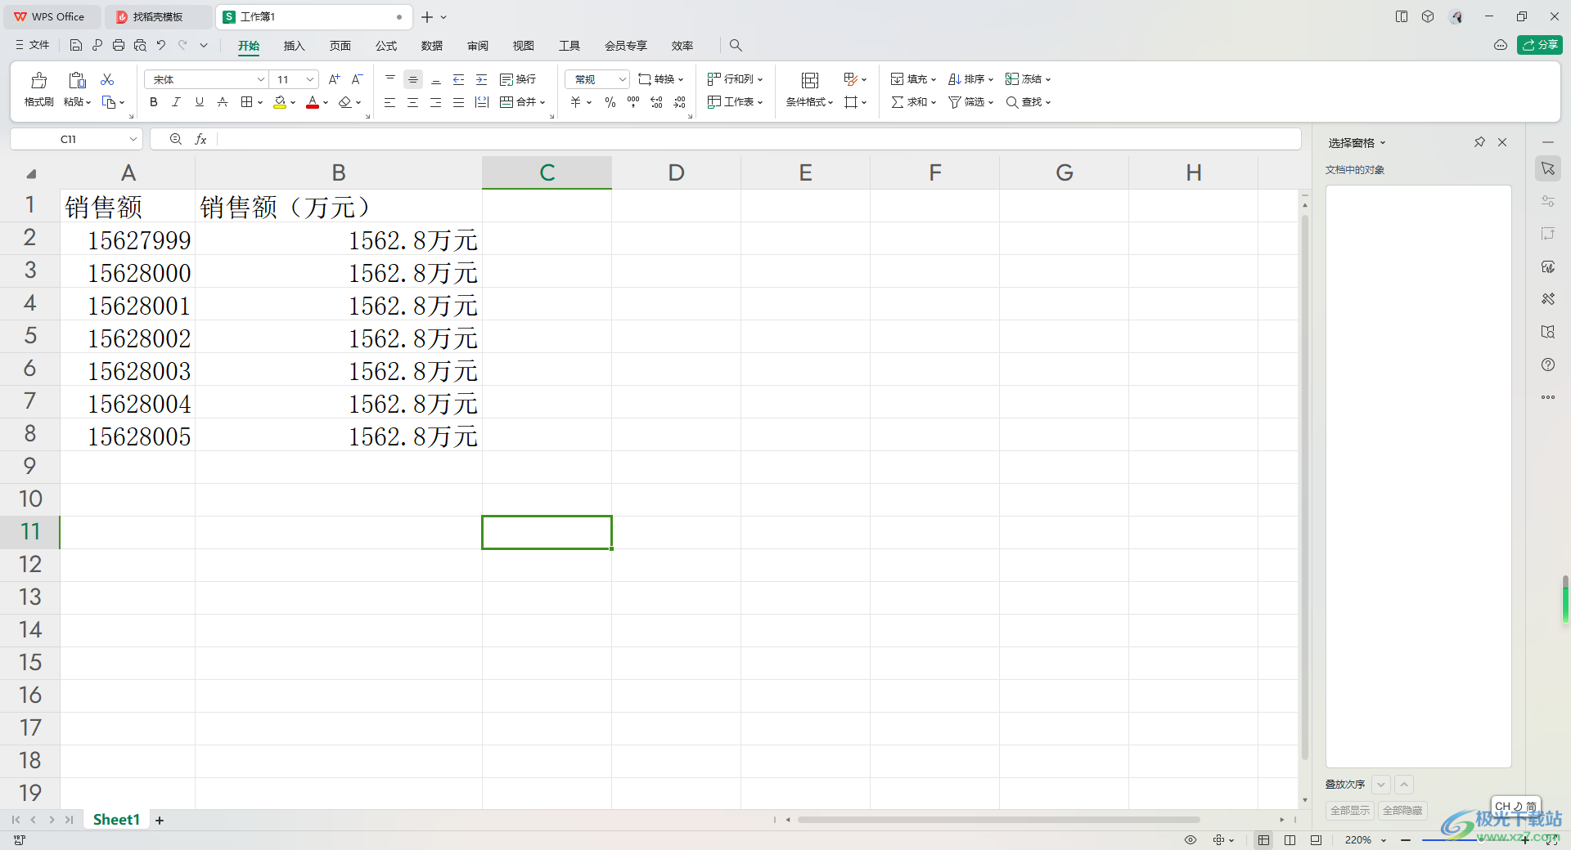The image size is (1571, 850).
Task: Click the Print icon in quick access toolbar
Action: pyautogui.click(x=119, y=45)
